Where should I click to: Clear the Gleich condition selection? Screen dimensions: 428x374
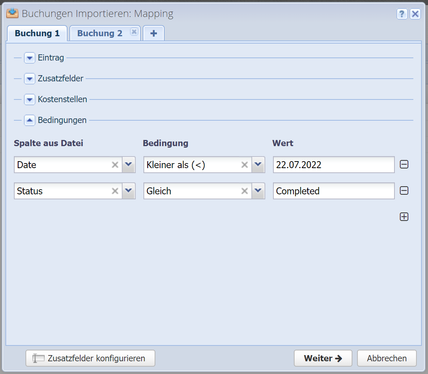tap(244, 191)
